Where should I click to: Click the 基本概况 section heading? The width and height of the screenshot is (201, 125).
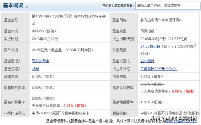click(13, 5)
